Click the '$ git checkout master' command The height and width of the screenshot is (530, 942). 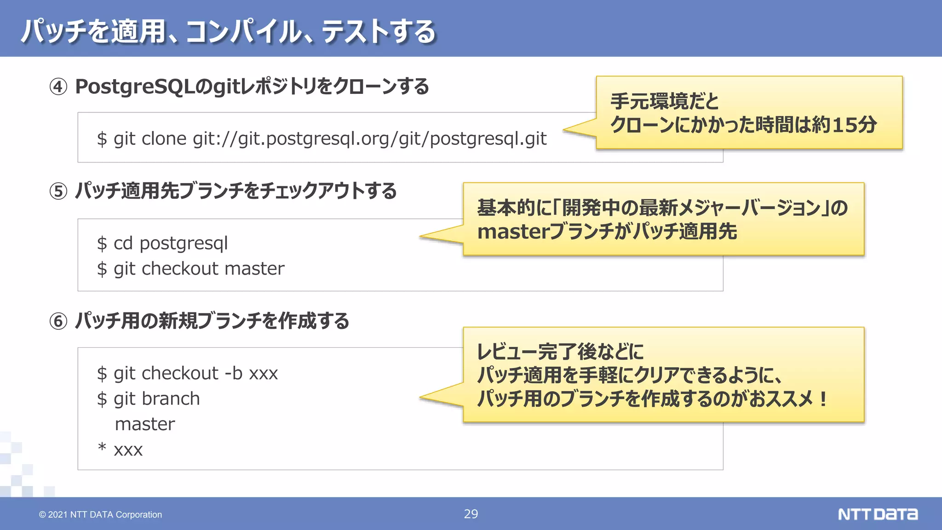point(190,269)
